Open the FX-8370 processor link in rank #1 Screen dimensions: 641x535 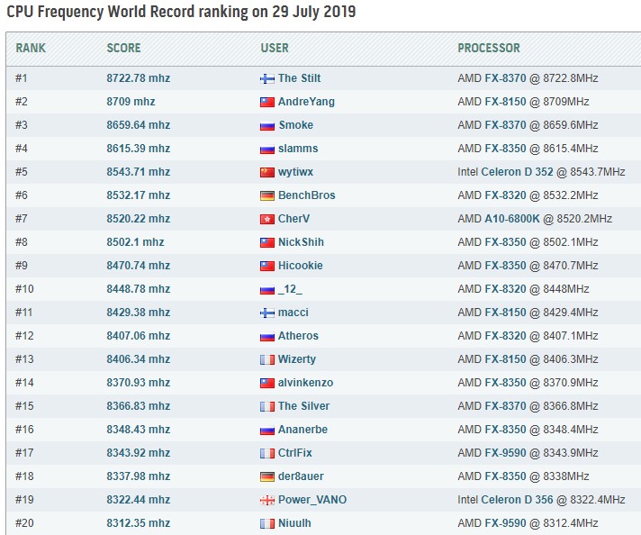[x=505, y=78]
